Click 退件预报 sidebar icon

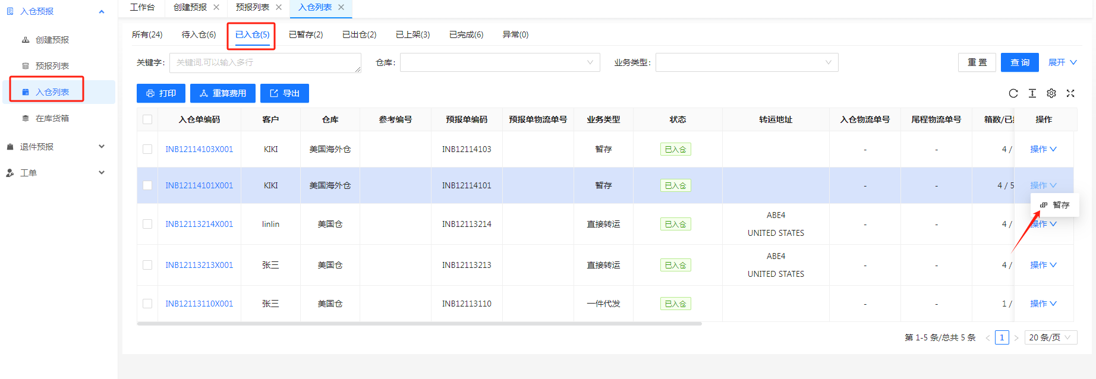tap(10, 147)
